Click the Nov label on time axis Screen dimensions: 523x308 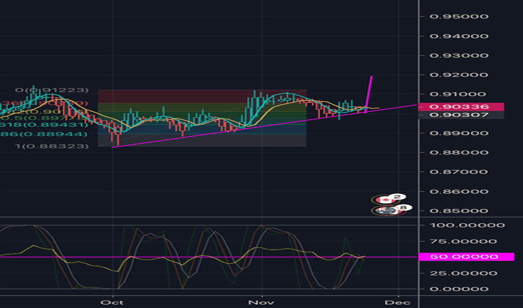[261, 301]
